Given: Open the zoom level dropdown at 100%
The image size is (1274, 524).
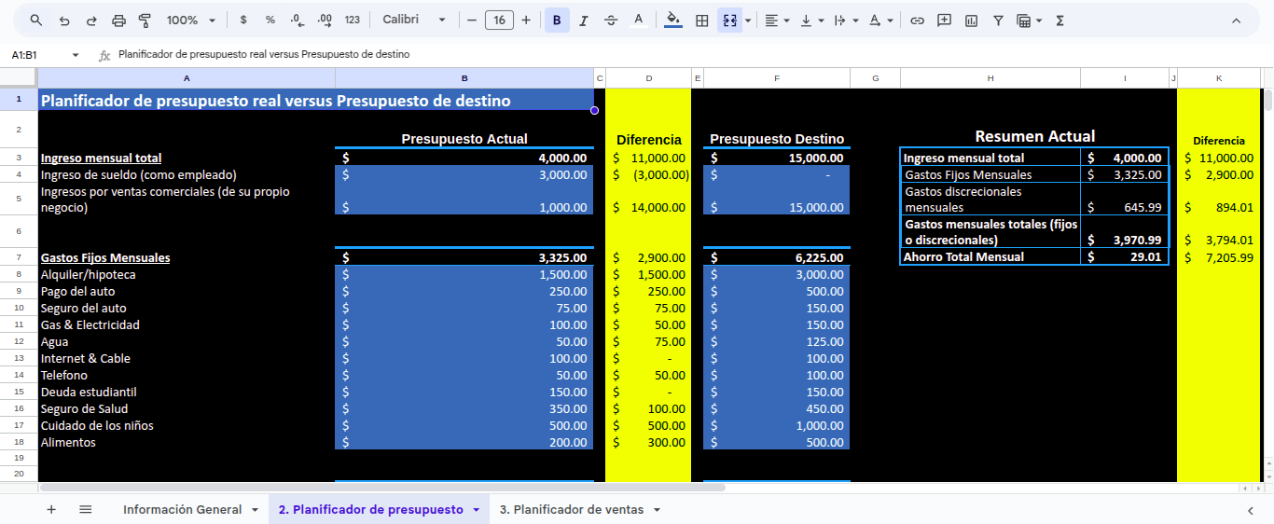Looking at the screenshot, I should pos(190,20).
